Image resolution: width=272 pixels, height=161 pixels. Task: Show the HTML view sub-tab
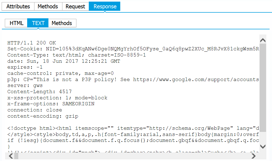click(16, 23)
